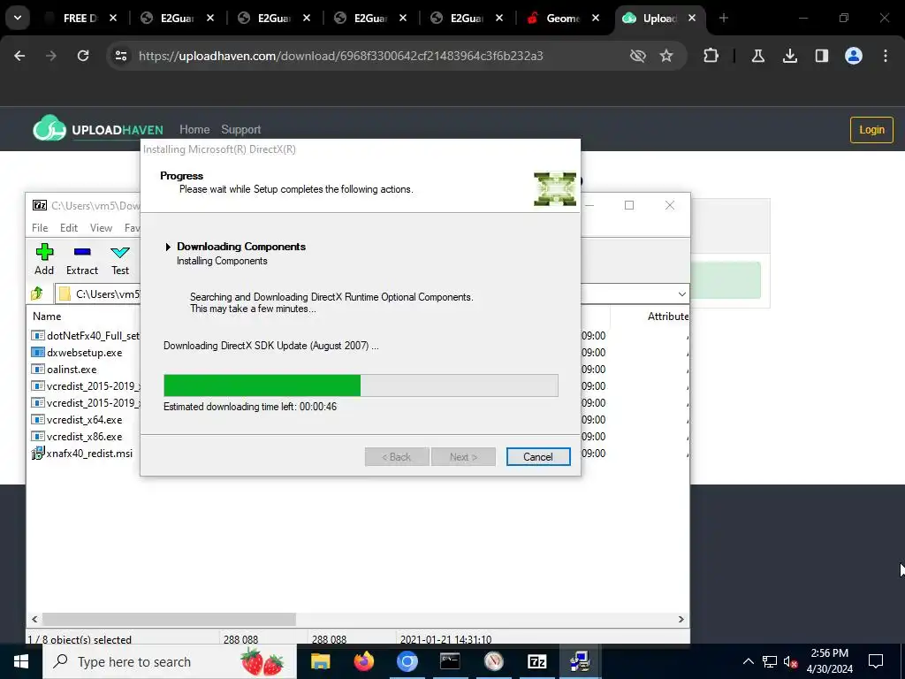Click UploadHaven logo
905x679 pixels.
[98, 128]
